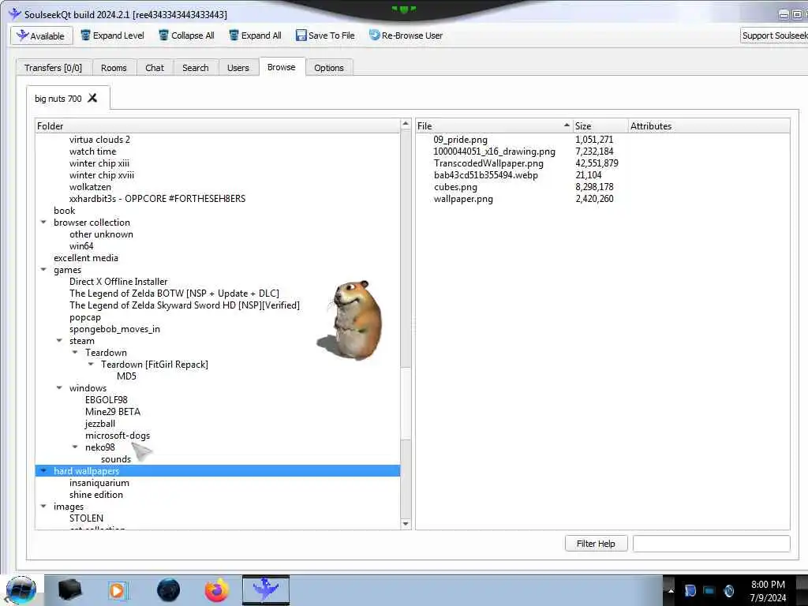Open Firefox from the taskbar

click(216, 590)
